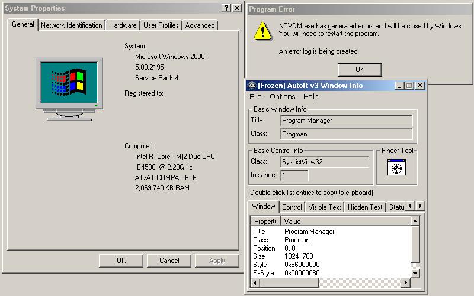This screenshot has width=474, height=296.
Task: Click the Property column header
Action: [265, 222]
